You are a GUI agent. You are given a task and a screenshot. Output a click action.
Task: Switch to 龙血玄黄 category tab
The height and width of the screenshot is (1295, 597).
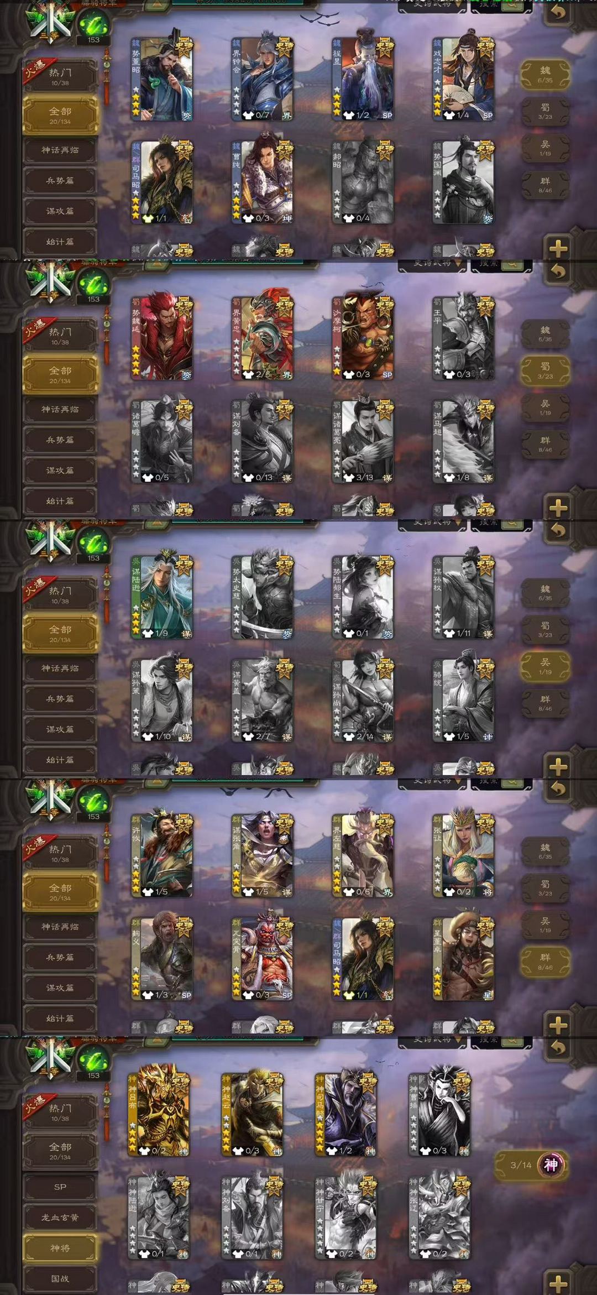60,1217
